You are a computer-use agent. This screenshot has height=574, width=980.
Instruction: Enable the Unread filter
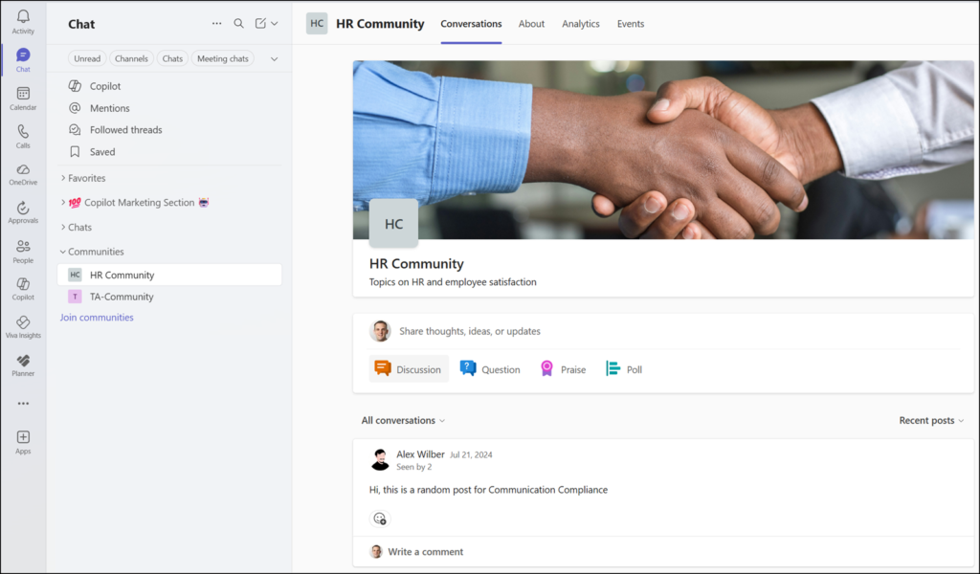pos(86,57)
